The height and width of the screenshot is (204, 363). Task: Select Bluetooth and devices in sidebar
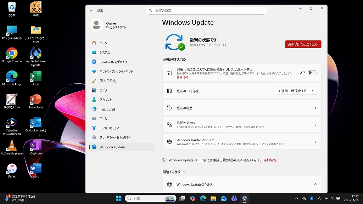point(122,62)
